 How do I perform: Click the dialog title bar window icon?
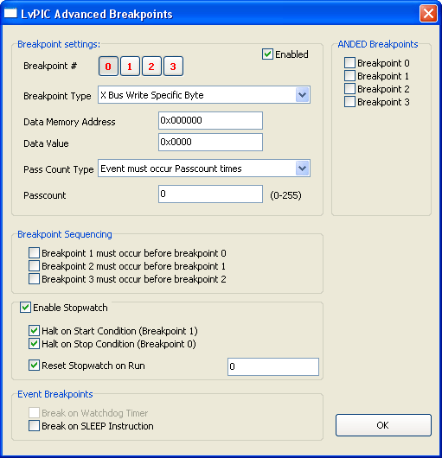(x=10, y=14)
